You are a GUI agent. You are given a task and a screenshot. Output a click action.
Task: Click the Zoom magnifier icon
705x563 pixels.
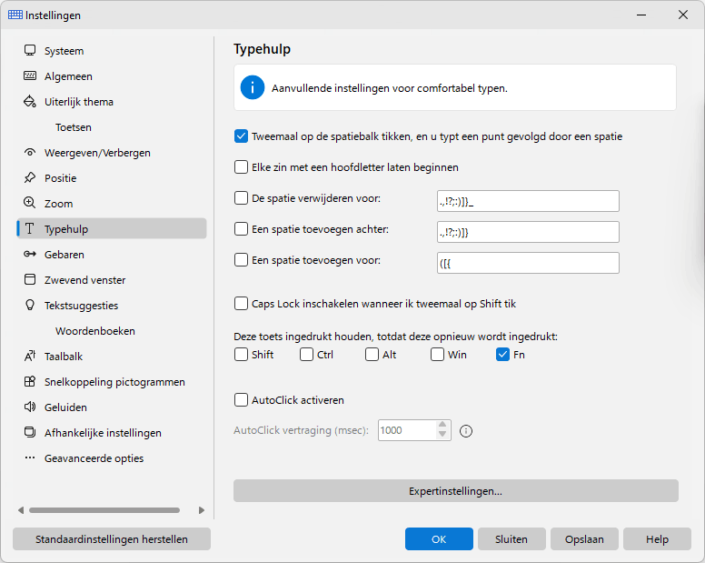pos(30,203)
